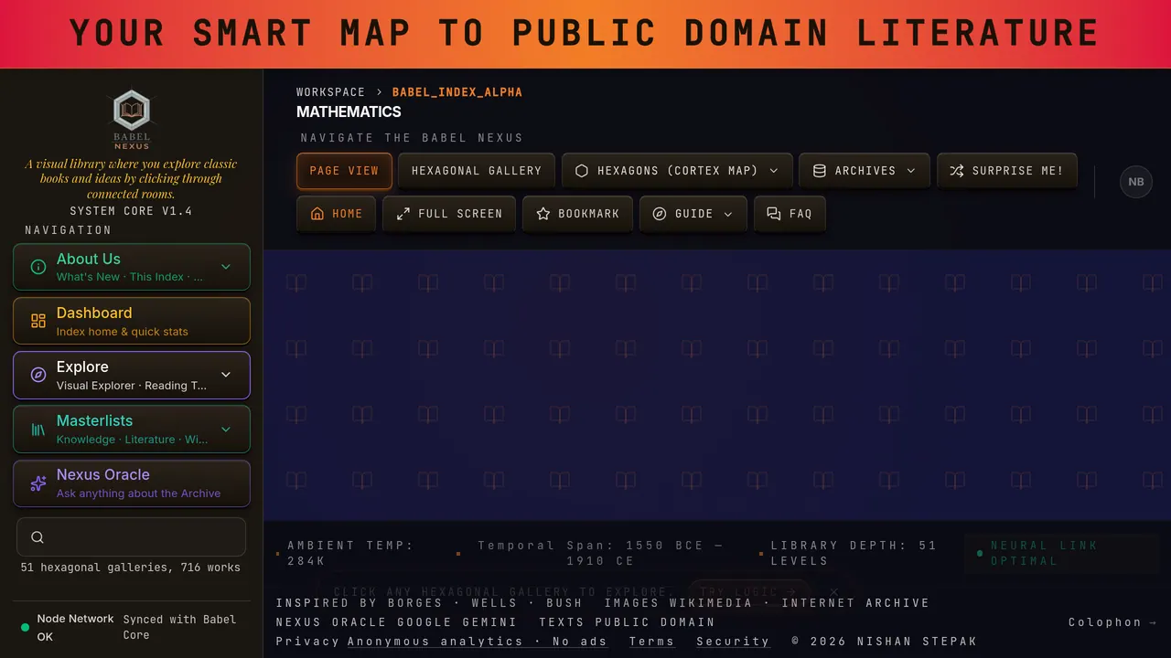Click the info icon beside About Us
The image size is (1171, 658).
pyautogui.click(x=38, y=267)
